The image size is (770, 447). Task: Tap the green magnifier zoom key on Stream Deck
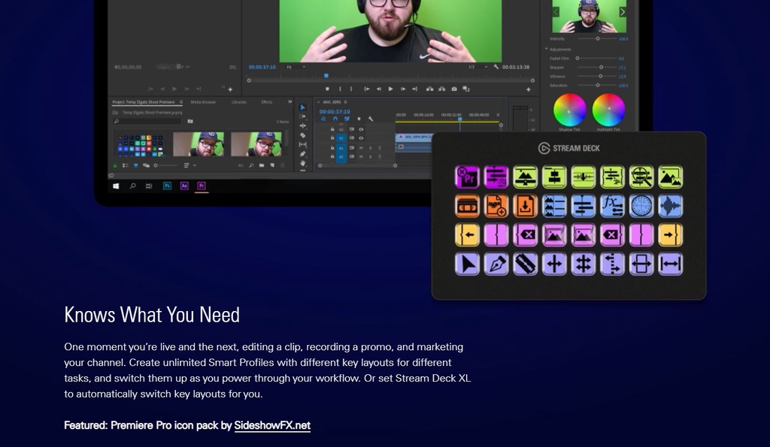[641, 177]
